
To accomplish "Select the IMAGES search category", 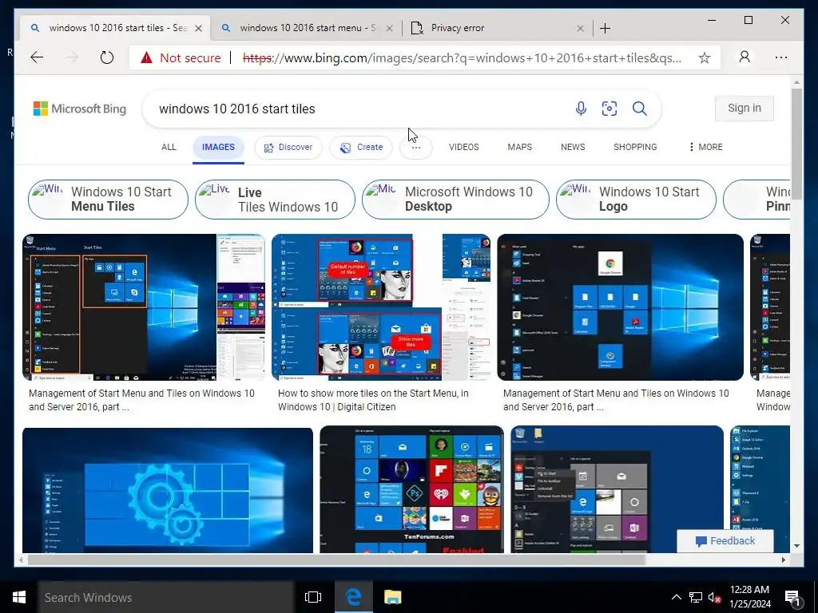I will click(218, 147).
